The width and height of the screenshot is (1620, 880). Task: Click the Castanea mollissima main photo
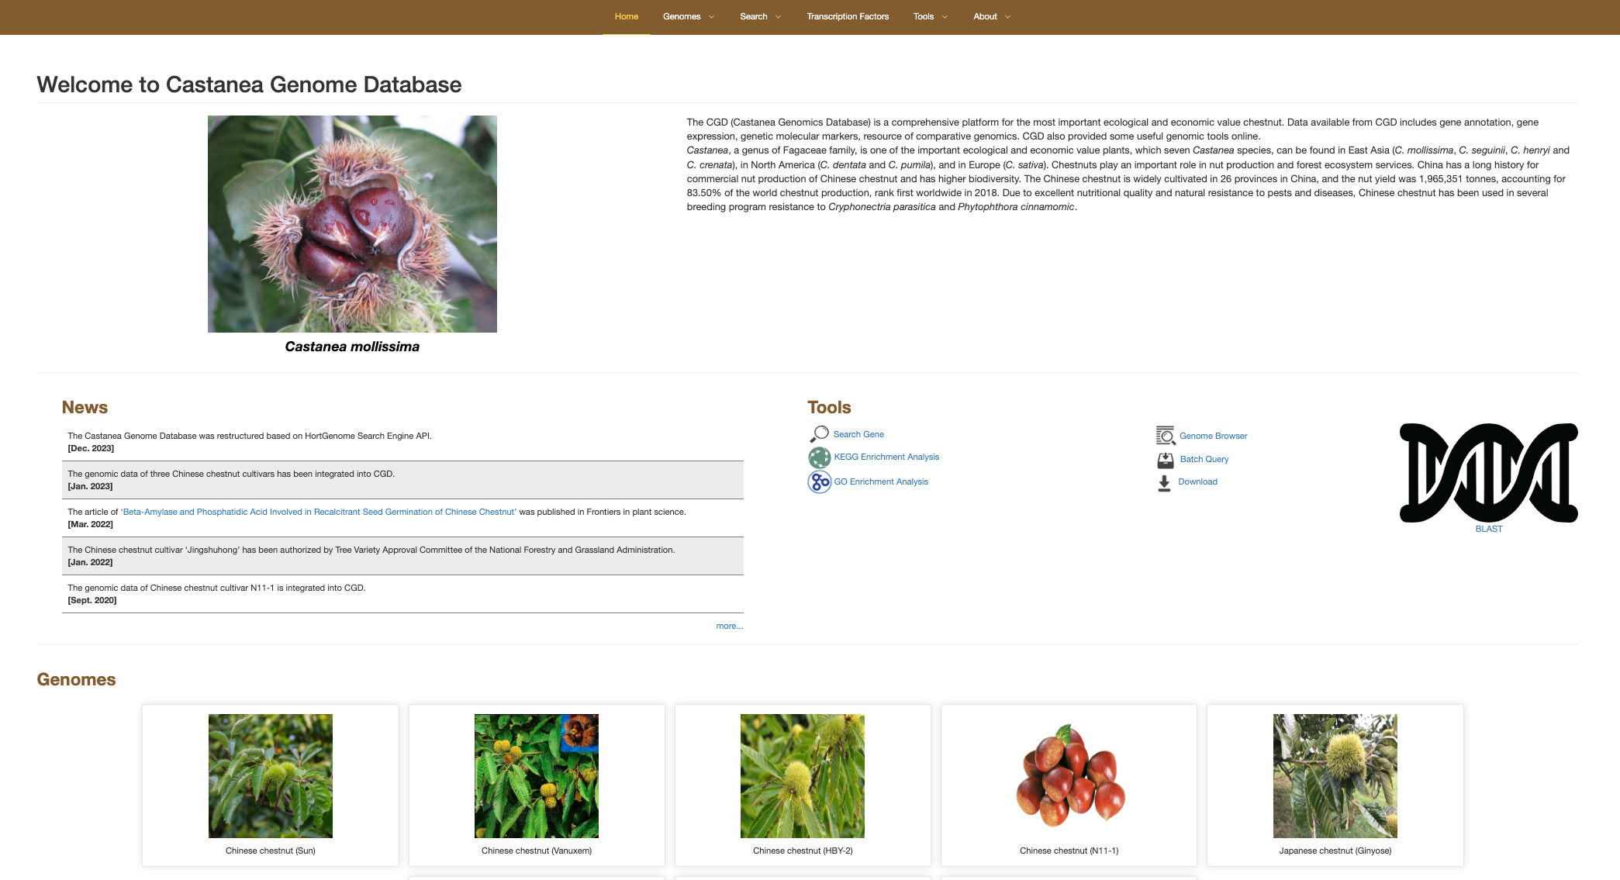pos(352,224)
